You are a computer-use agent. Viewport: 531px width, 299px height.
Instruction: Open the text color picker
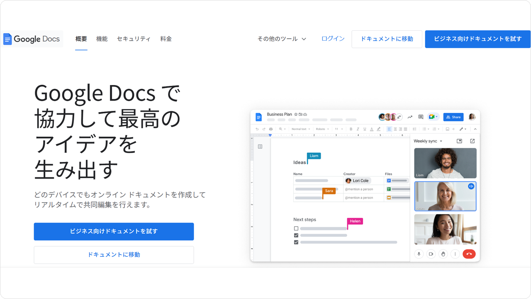click(372, 129)
